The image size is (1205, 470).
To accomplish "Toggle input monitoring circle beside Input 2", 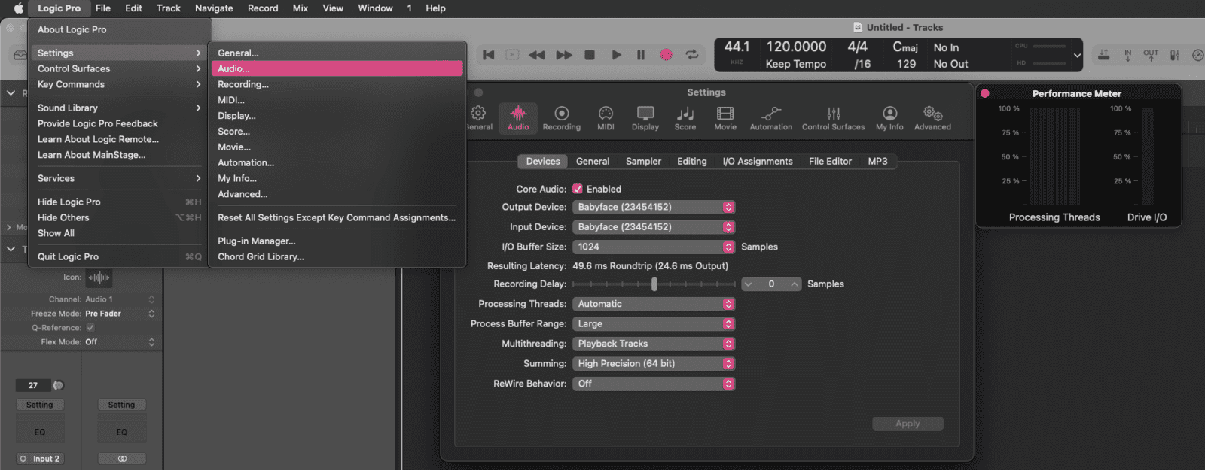I will 23,459.
